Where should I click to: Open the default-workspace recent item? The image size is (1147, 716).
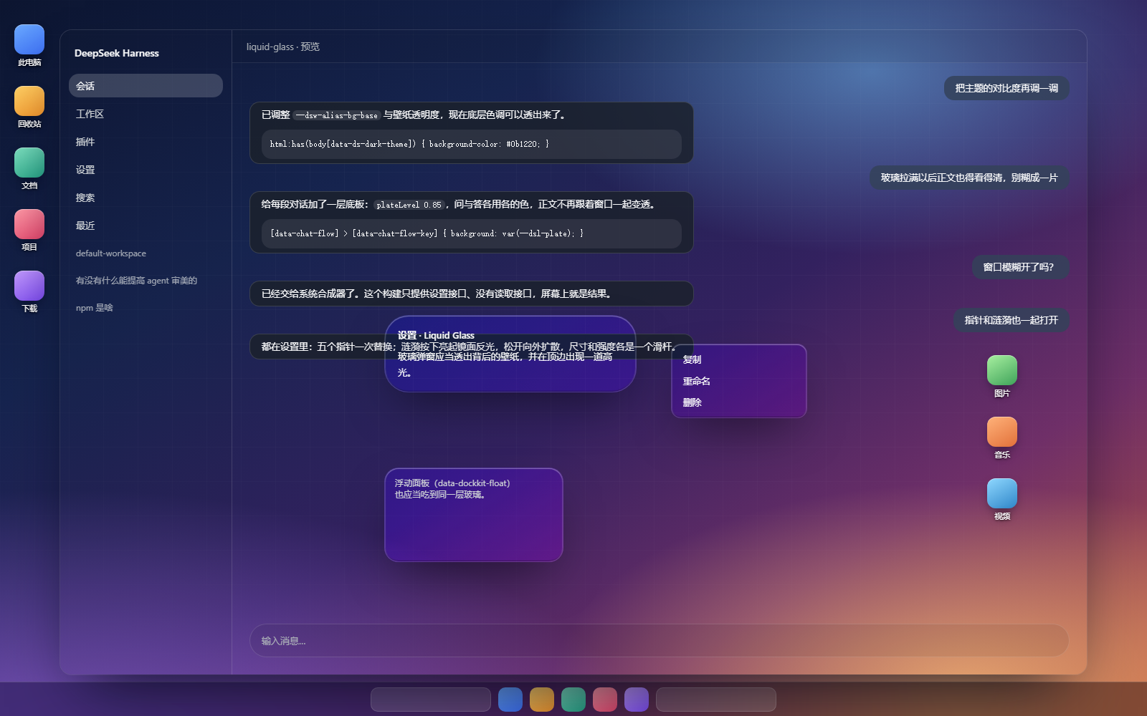(x=146, y=253)
